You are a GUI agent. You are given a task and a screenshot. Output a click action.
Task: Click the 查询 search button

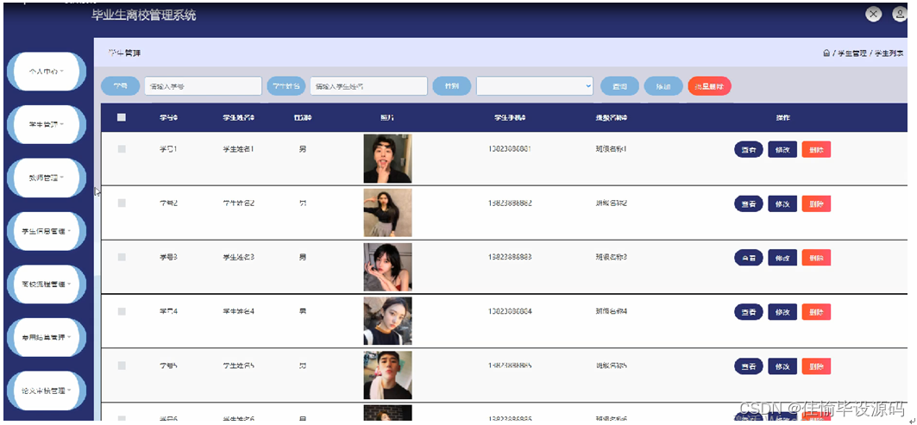(x=620, y=86)
